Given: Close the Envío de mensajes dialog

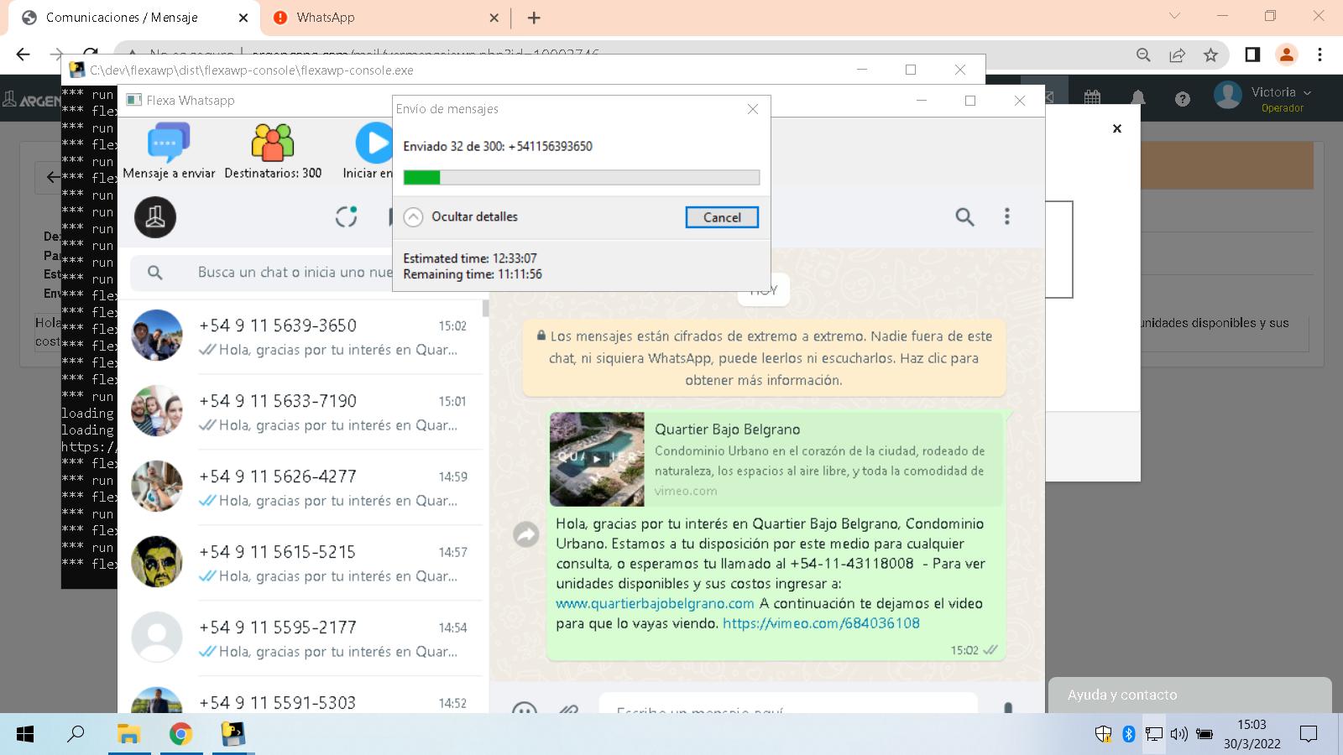Looking at the screenshot, I should coord(753,109).
